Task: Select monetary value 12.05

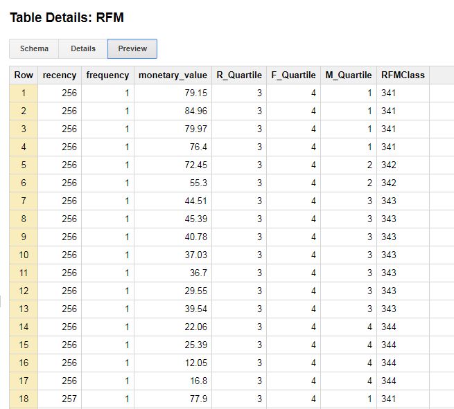Action: click(x=195, y=363)
